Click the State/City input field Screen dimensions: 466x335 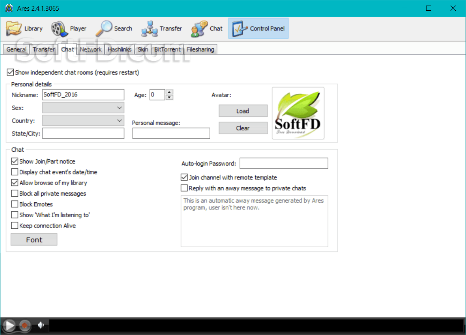83,133
